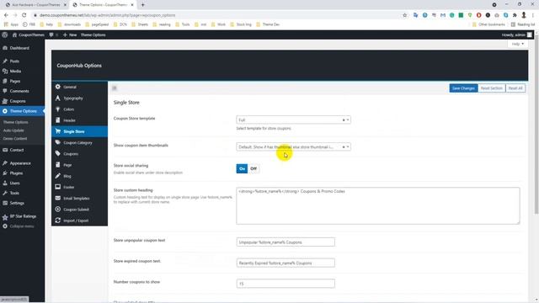This screenshot has width=539, height=303.
Task: Click into Store custom heading textarea
Action: point(378,205)
